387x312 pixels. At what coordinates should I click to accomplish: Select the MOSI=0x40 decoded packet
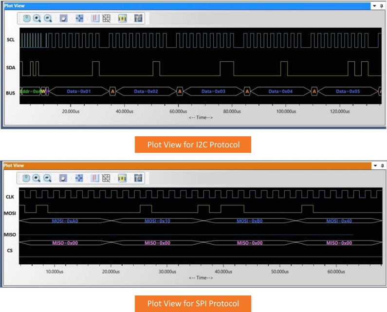[x=339, y=221]
